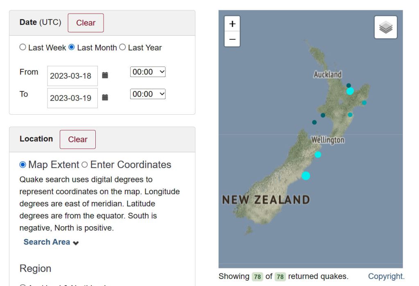Image resolution: width=419 pixels, height=286 pixels.
Task: Zoom out on the map
Action: 232,39
